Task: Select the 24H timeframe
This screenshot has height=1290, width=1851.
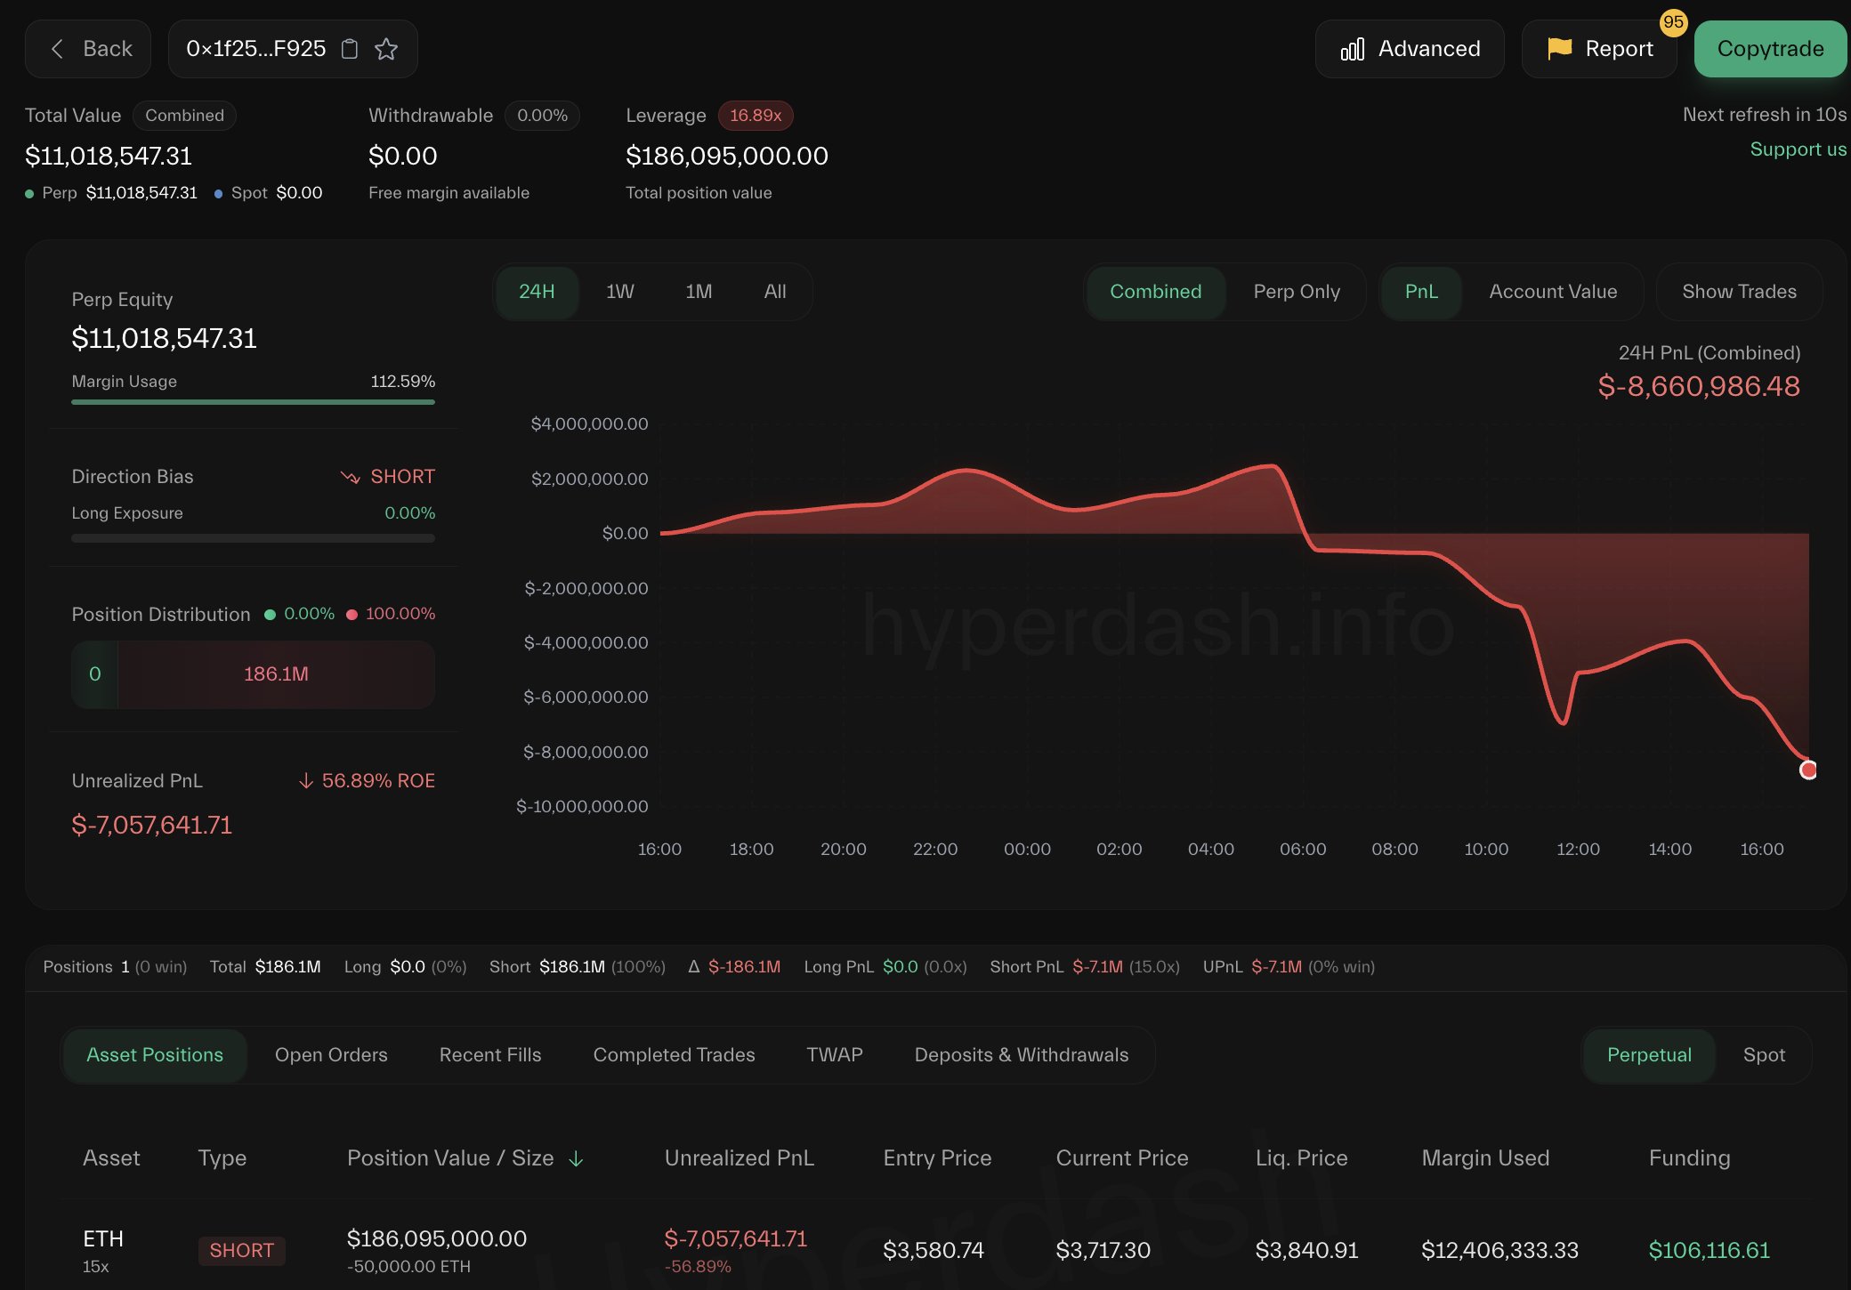Action: pos(537,292)
